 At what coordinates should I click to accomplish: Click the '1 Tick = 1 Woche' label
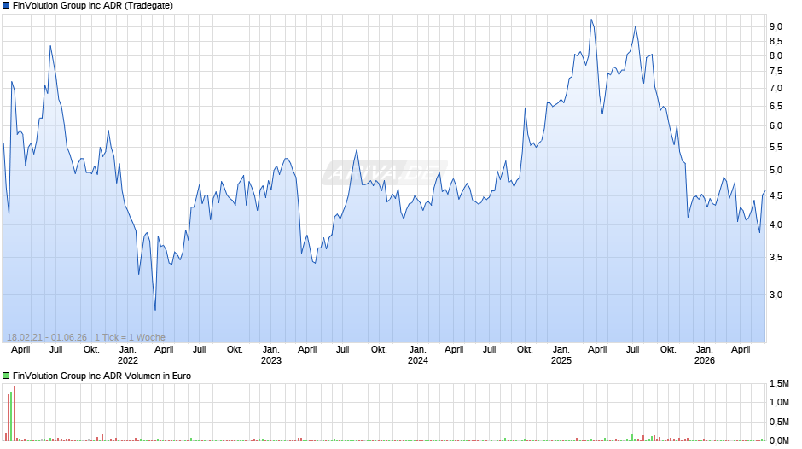click(130, 337)
